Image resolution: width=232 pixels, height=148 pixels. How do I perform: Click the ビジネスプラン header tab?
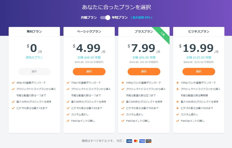(x=199, y=32)
